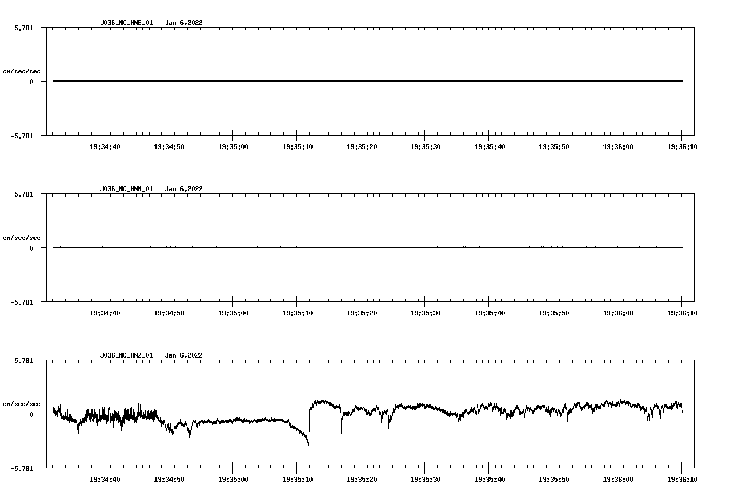
Task: Click the J036_NC_HNZ_01 plot title
Action: click(x=126, y=355)
